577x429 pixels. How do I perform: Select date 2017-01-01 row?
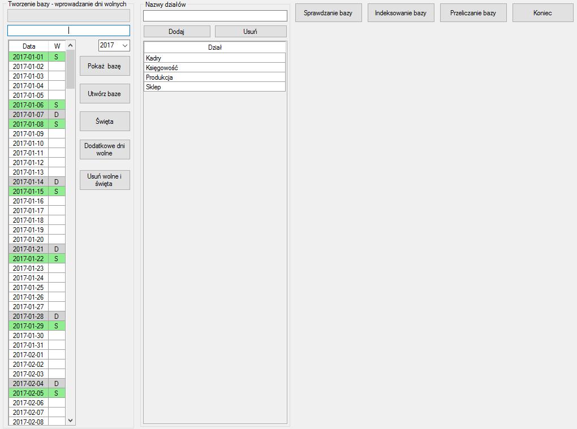(x=37, y=57)
